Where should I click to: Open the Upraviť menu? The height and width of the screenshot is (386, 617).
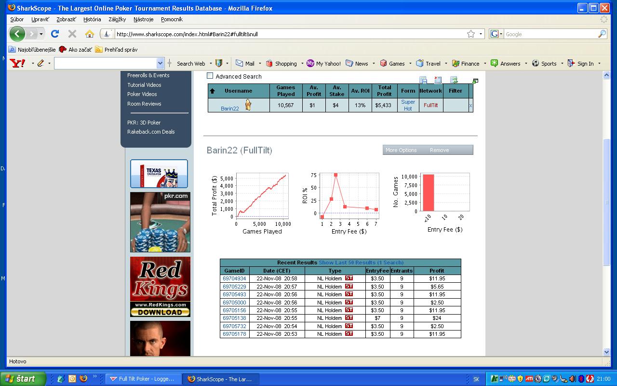pyautogui.click(x=40, y=19)
